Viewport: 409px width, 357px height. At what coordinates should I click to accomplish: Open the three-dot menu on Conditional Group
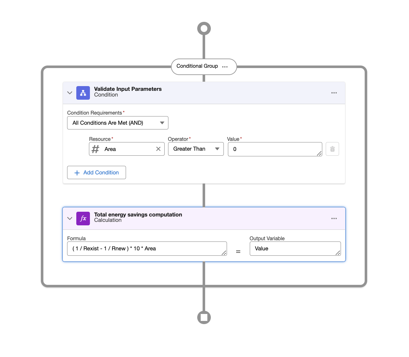coord(225,67)
